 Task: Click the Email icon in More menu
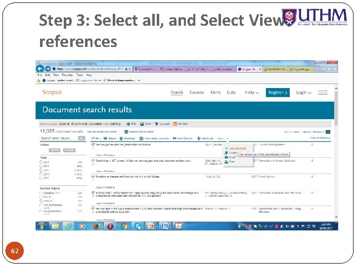(226, 157)
